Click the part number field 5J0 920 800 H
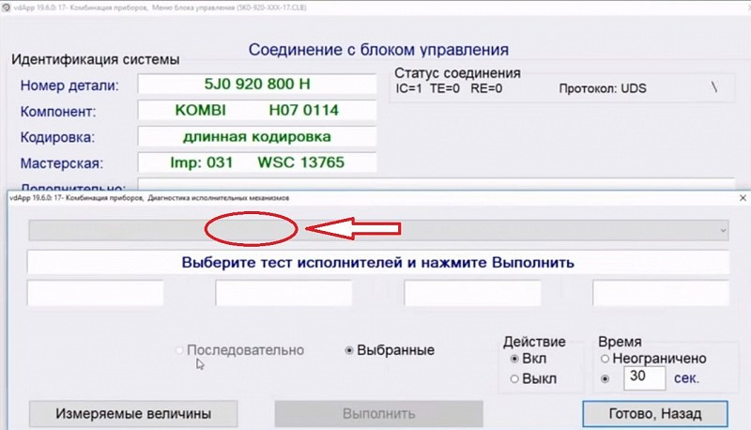This screenshot has width=751, height=430. click(257, 84)
